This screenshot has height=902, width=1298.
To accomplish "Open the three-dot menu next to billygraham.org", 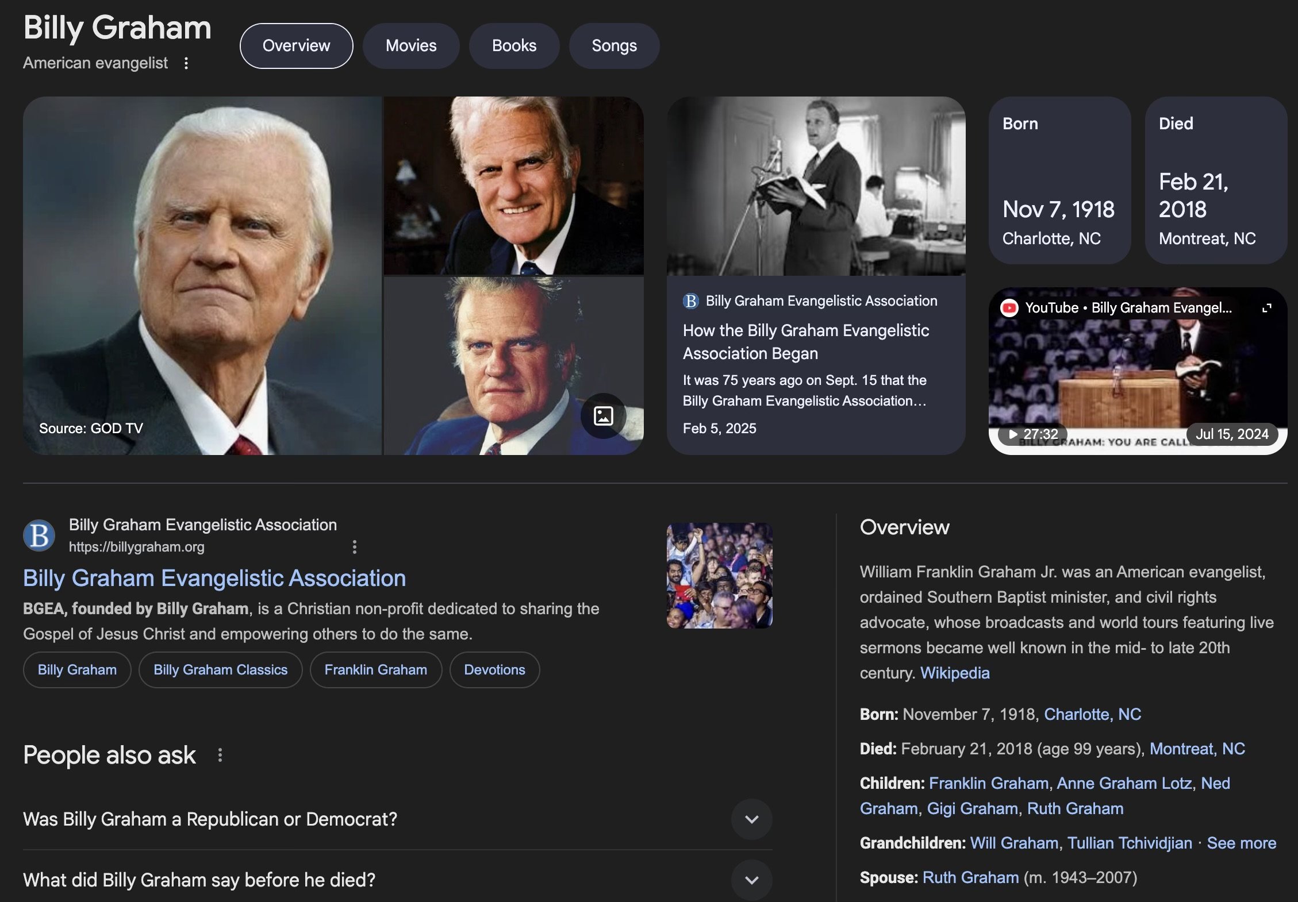I will (x=355, y=547).
